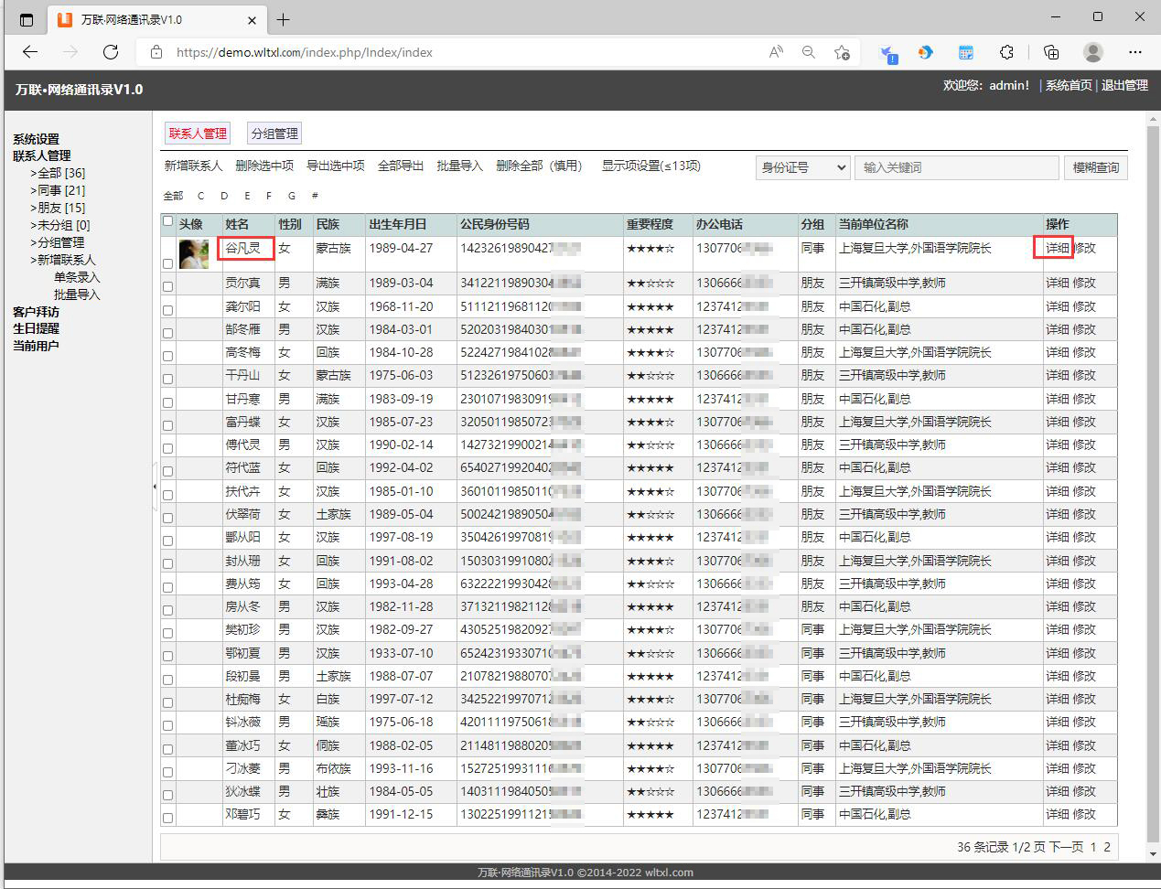Viewport: 1161px width, 889px height.
Task: Open the Extensions puzzle icon
Action: (1006, 52)
